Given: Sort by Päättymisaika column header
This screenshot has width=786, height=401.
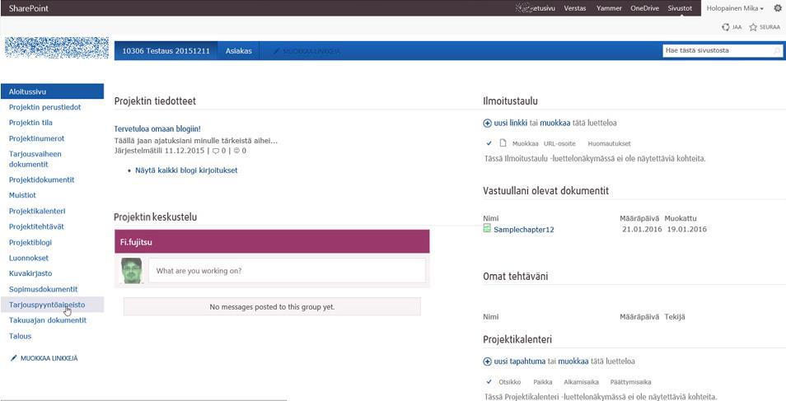Looking at the screenshot, I should click(x=630, y=382).
